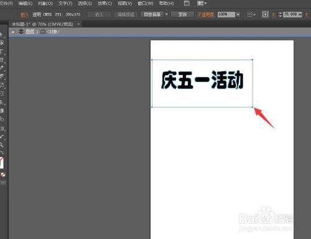Click the opacity 100% input field
Screen dimensions: 311x239
[x=226, y=14]
